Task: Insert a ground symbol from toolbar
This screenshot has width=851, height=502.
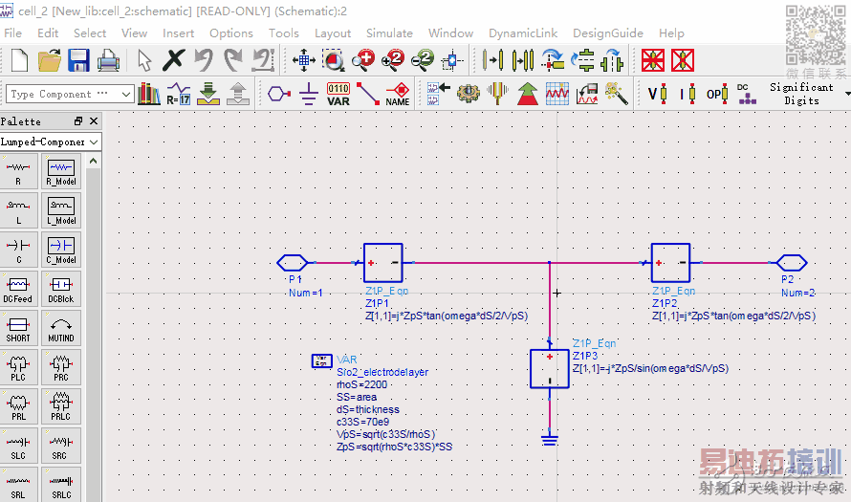Action: point(309,94)
